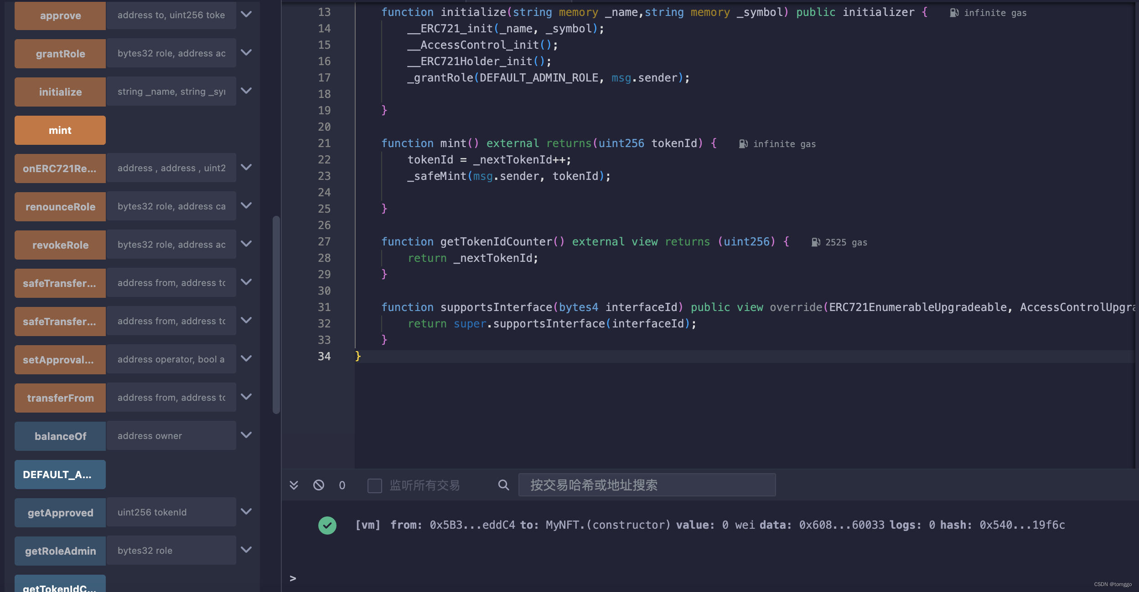Click the transaction hash search input field
The height and width of the screenshot is (592, 1139).
click(x=647, y=485)
